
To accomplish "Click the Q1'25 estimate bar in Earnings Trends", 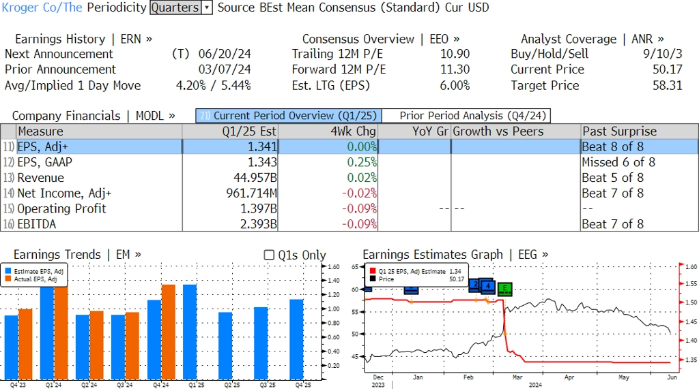I will tap(190, 332).
